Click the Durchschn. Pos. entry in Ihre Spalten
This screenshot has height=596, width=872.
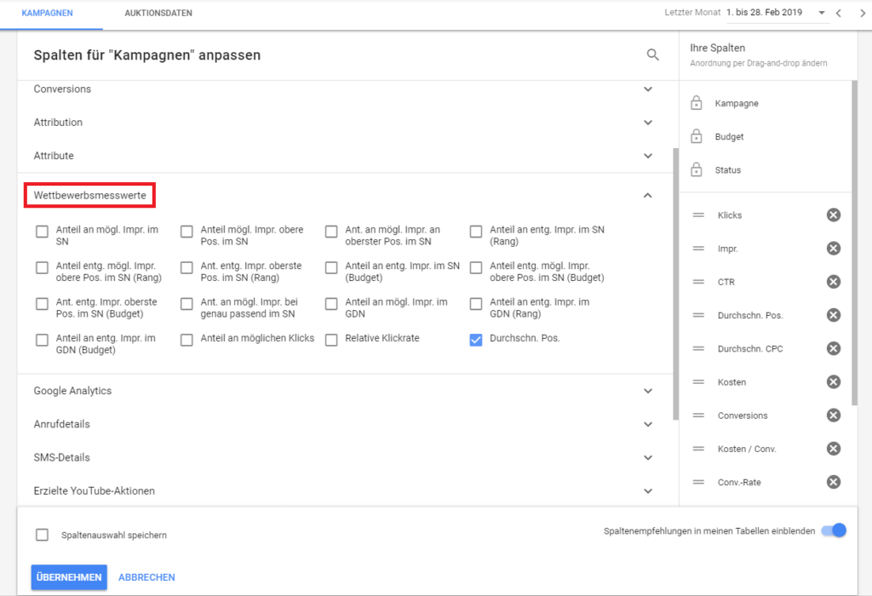pos(750,315)
